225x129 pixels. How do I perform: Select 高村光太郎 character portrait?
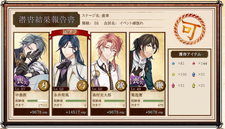pyautogui.click(x=109, y=61)
